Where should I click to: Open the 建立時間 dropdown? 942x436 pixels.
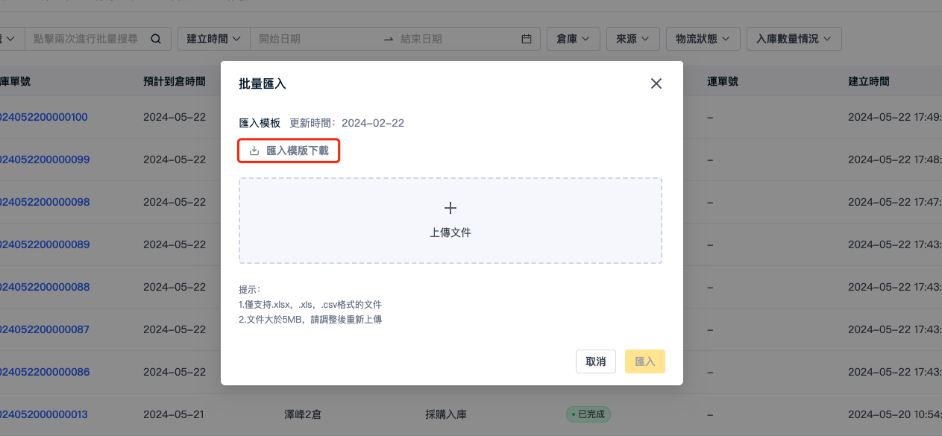click(x=213, y=39)
